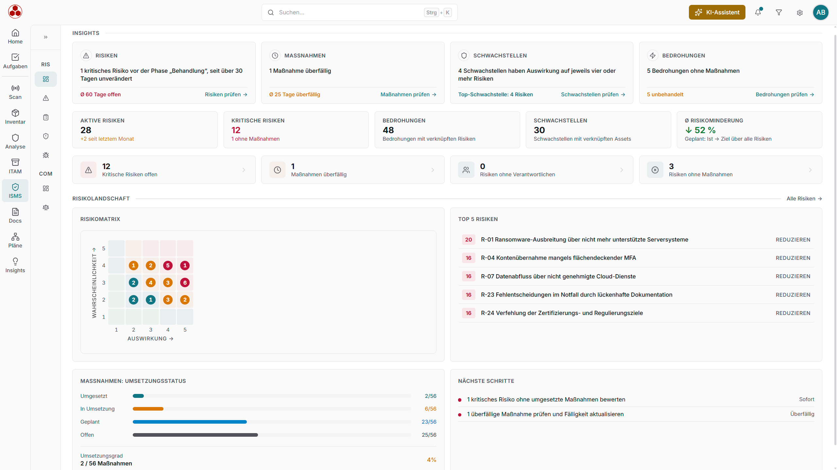Open the warning triangle icon under RIS
The height and width of the screenshot is (470, 837).
click(46, 98)
